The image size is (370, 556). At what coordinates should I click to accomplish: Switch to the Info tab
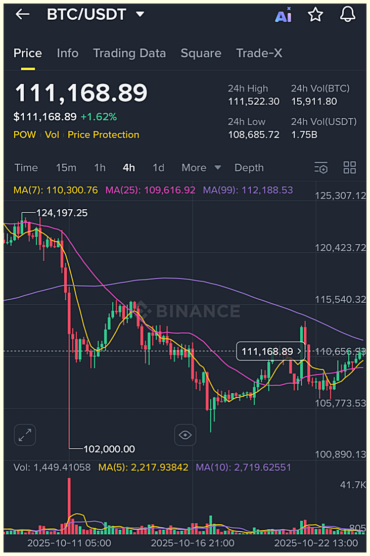tap(67, 53)
